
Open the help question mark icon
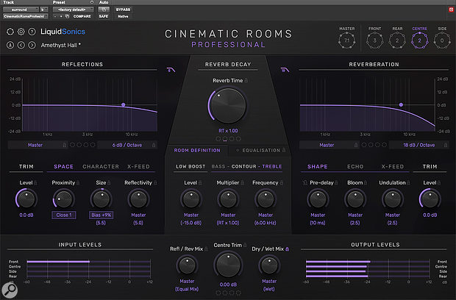[x=32, y=32]
